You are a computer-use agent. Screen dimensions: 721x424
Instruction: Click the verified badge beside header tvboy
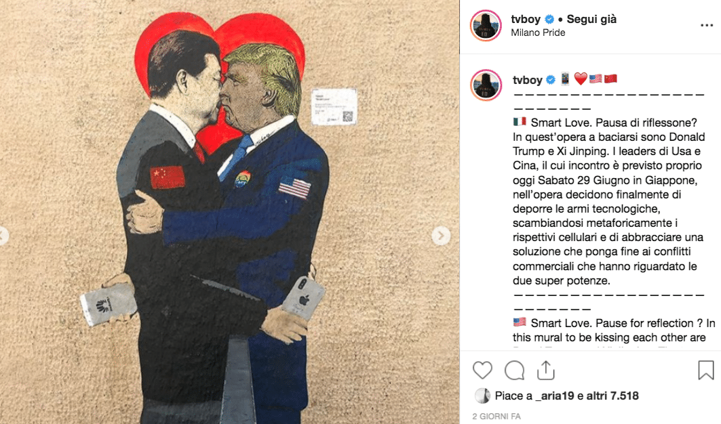tap(549, 19)
